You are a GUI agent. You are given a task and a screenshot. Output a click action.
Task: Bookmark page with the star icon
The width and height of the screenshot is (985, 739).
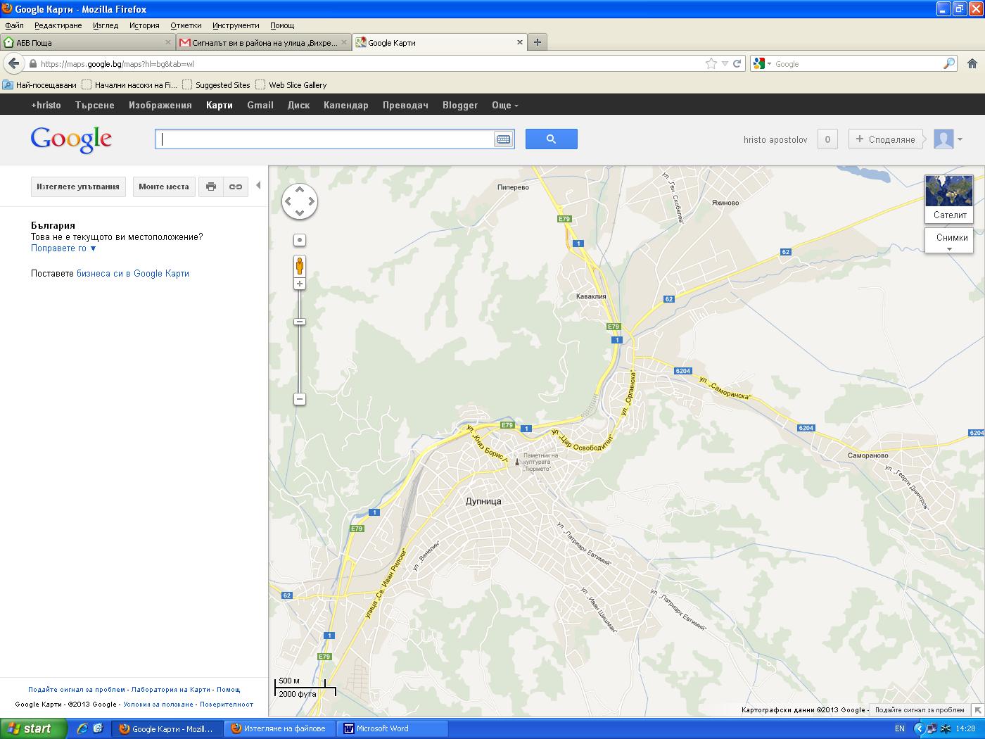coord(711,63)
